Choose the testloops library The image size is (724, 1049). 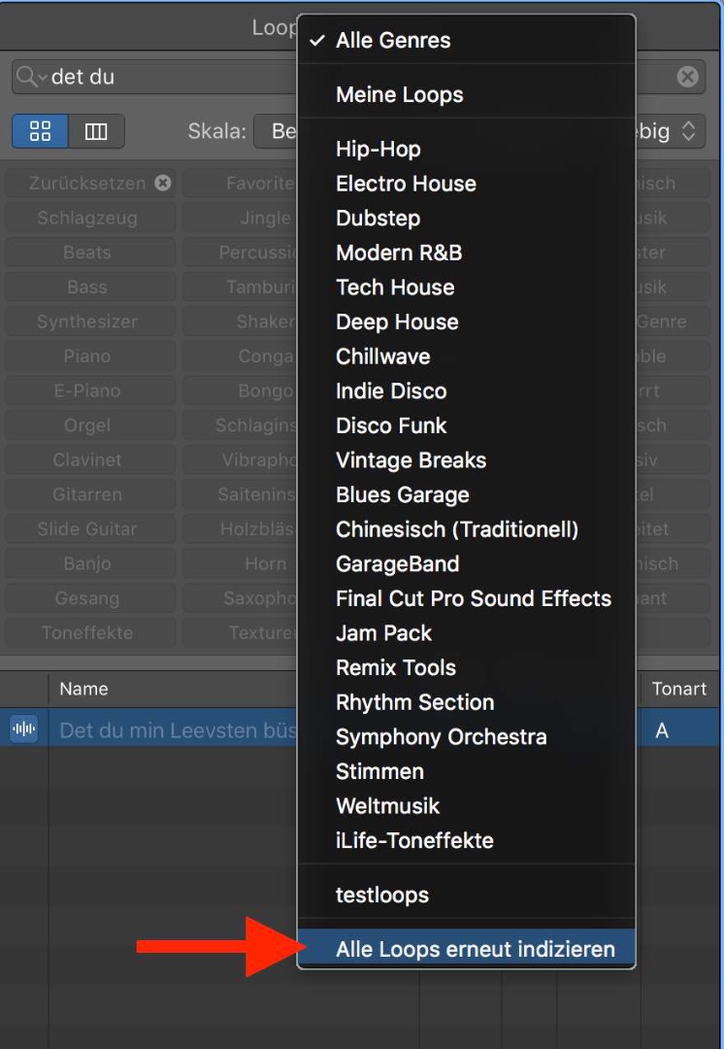pos(381,895)
